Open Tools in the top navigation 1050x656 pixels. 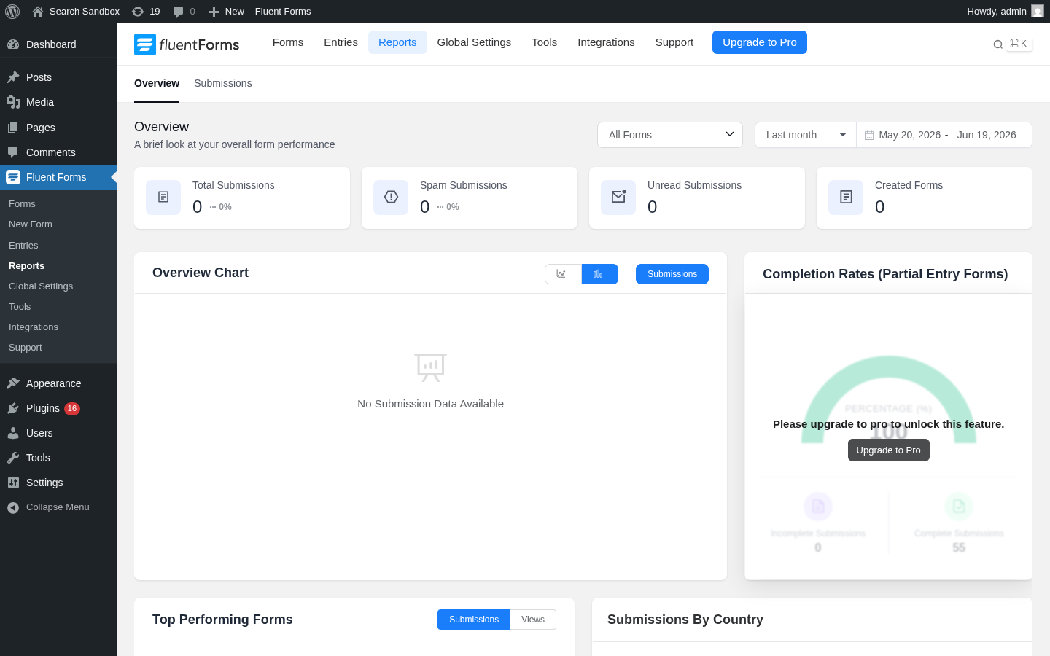(545, 42)
